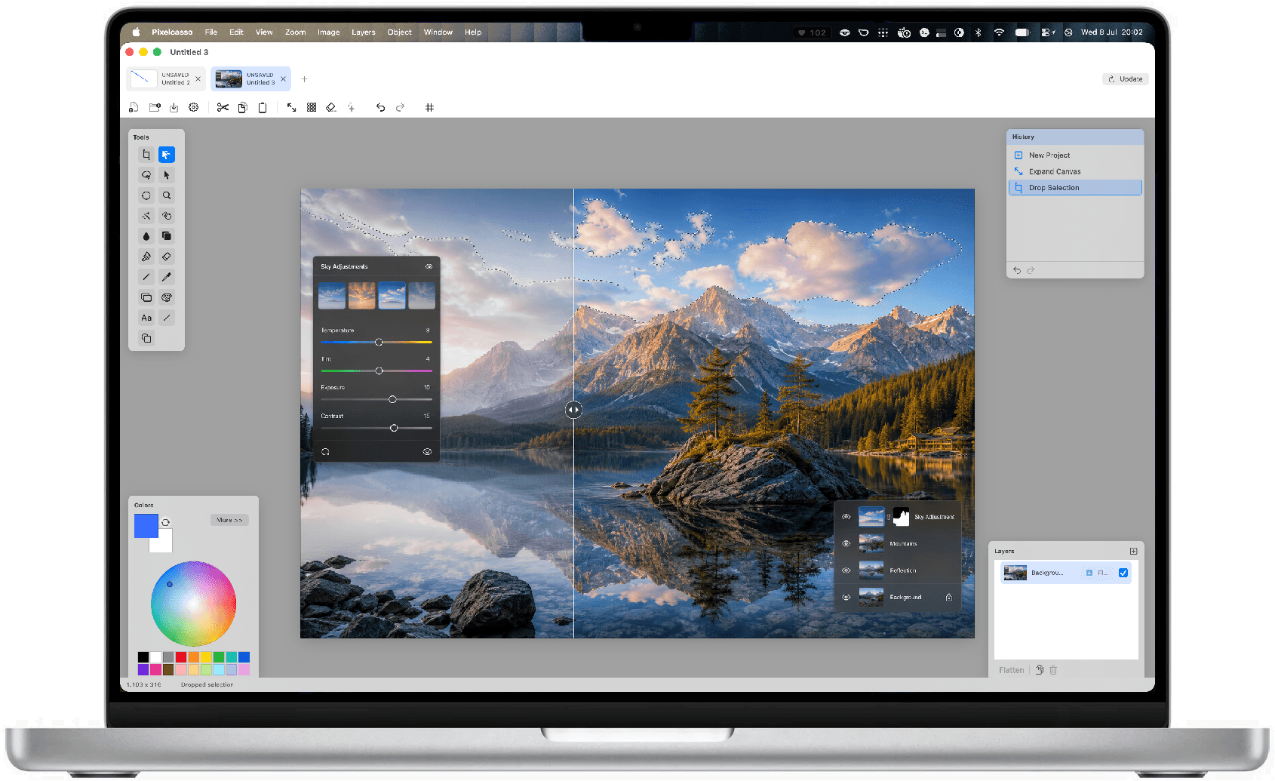This screenshot has width=1275, height=781.
Task: Select the Crop tool
Action: (146, 155)
